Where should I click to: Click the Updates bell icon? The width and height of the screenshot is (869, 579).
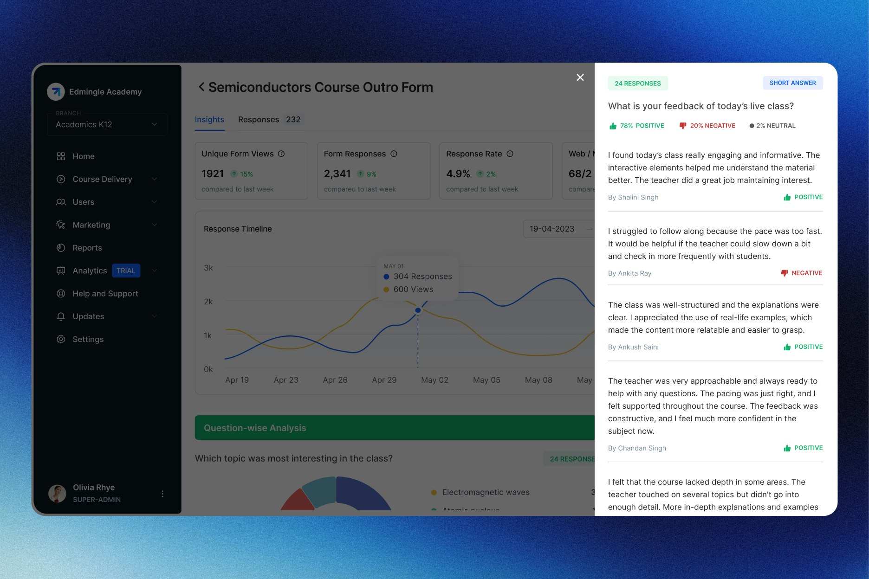pyautogui.click(x=61, y=316)
